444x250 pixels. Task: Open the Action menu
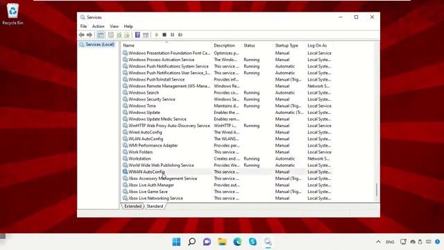point(99,26)
